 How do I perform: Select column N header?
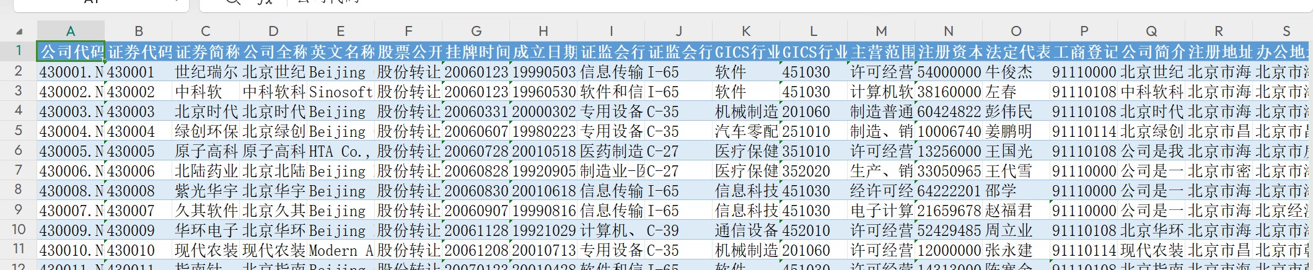(949, 31)
